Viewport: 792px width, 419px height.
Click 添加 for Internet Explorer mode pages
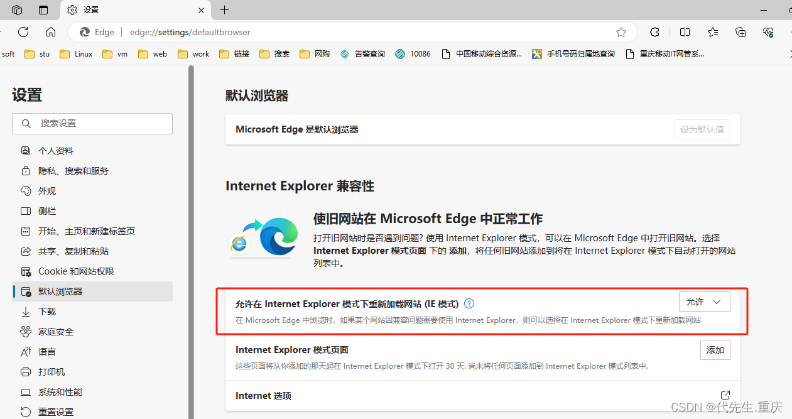[715, 350]
